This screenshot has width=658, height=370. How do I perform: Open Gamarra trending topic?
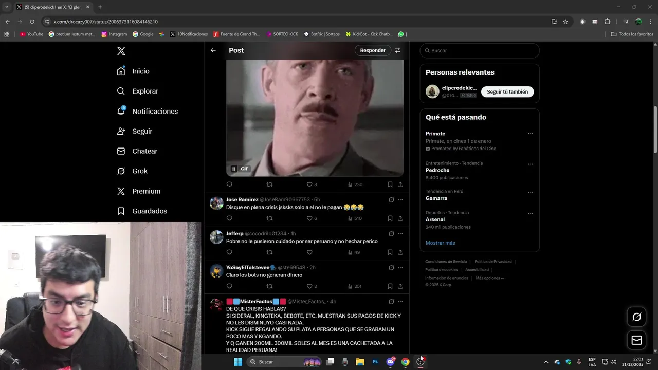click(x=436, y=198)
